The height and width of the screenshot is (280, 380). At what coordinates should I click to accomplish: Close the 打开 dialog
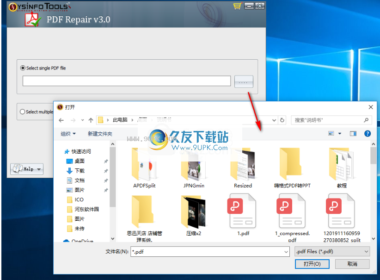371,107
